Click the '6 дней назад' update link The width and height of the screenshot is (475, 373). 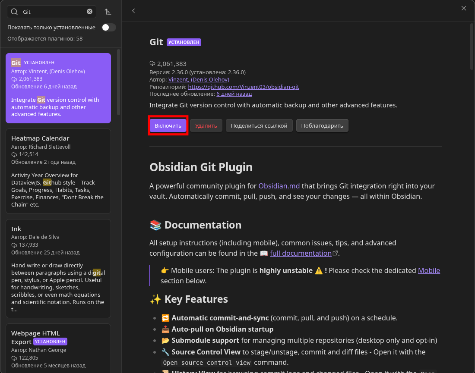234,94
